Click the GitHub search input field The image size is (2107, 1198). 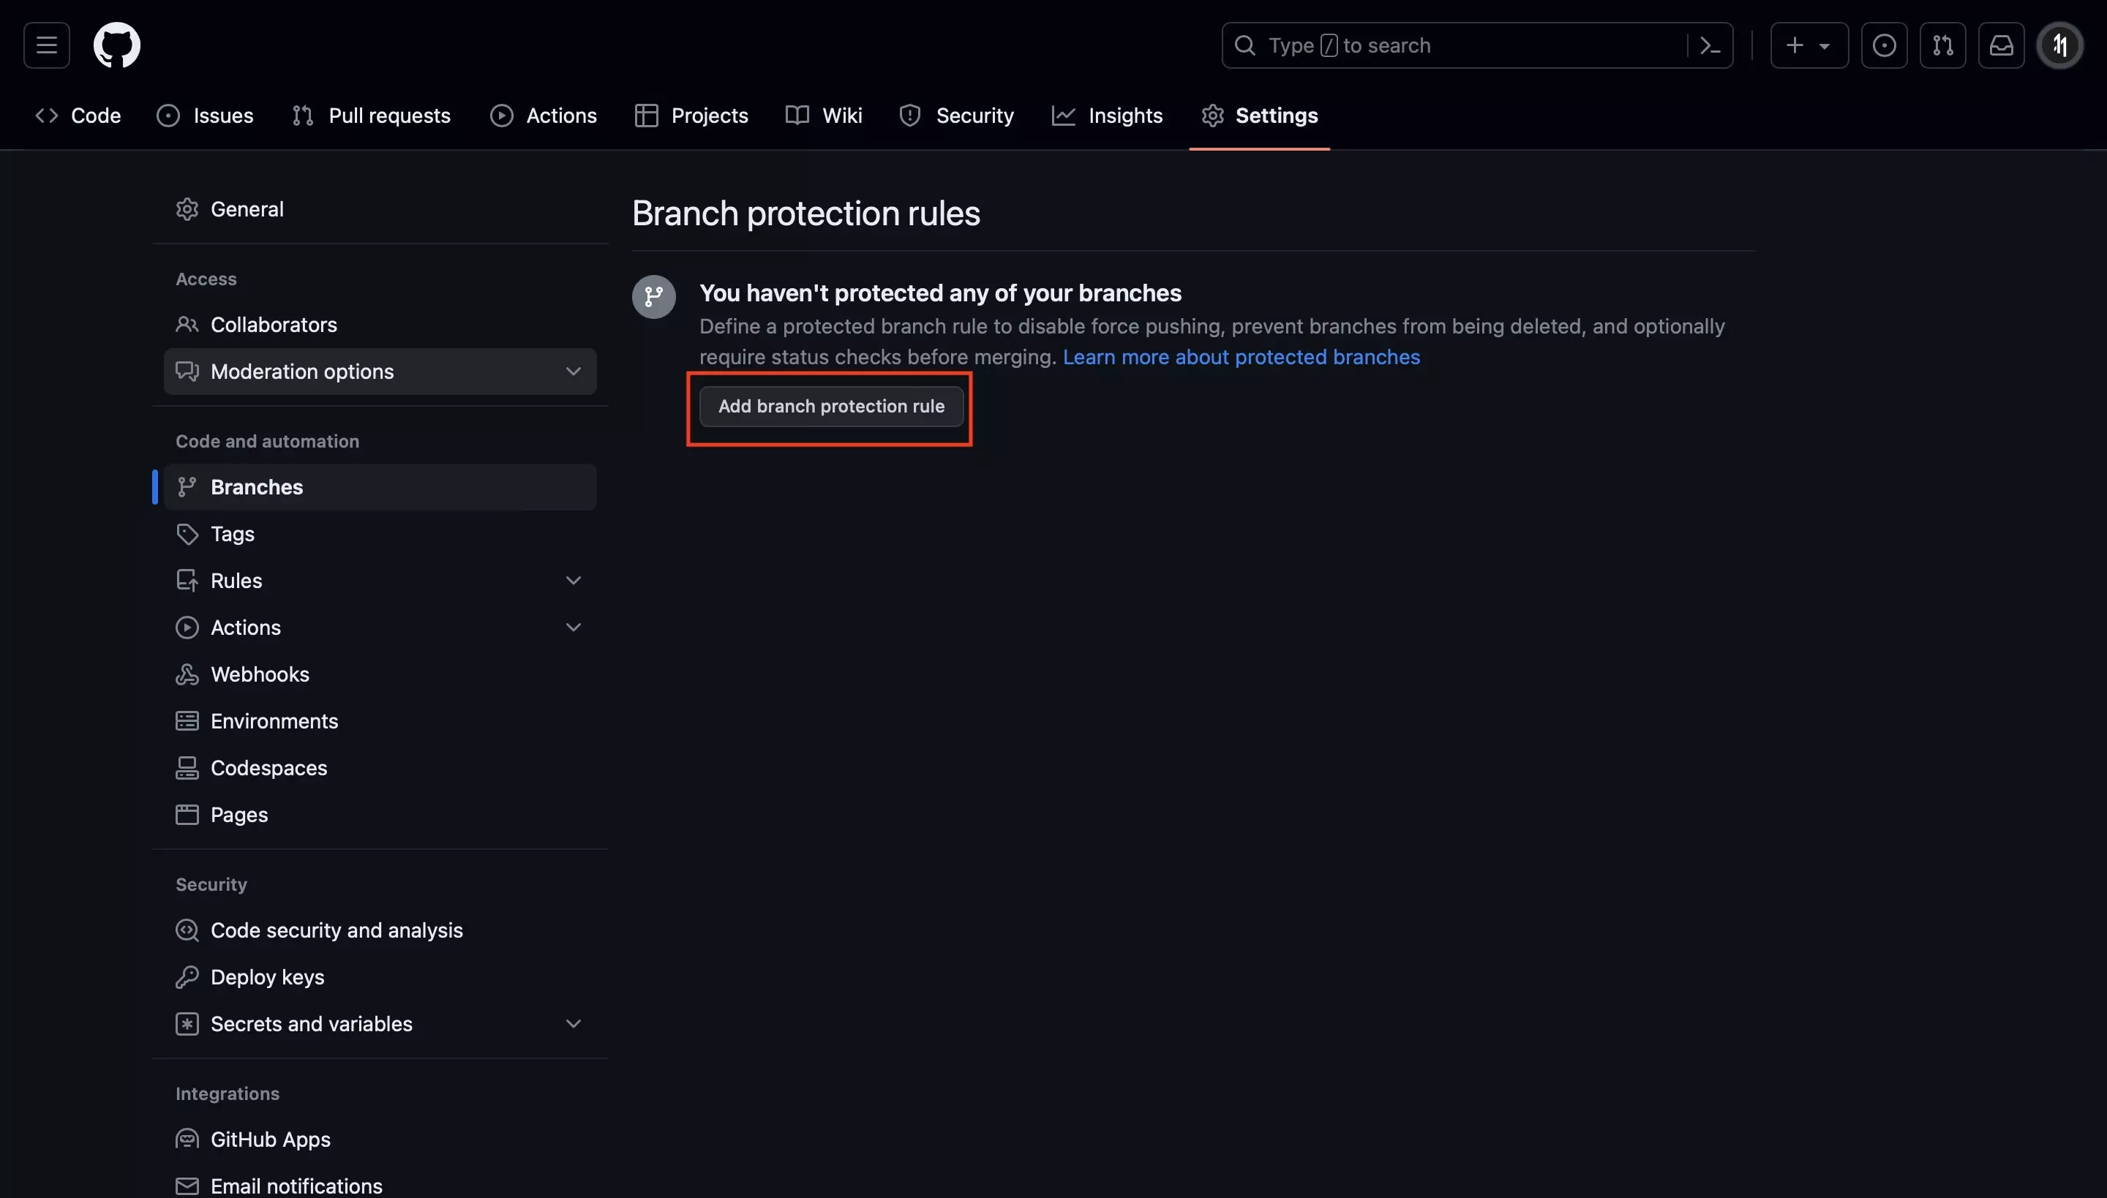point(1476,45)
